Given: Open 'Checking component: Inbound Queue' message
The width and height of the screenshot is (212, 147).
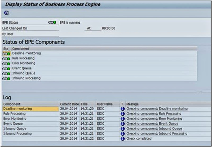Looking at the screenshot, I should (154, 129).
